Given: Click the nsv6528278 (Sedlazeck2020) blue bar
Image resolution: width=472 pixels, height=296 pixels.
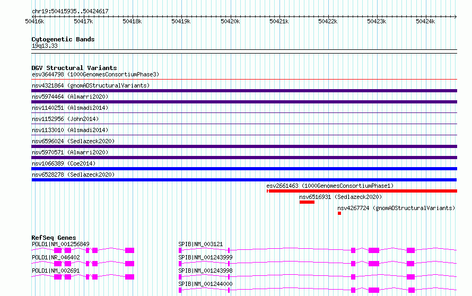Looking at the screenshot, I should pos(244,180).
